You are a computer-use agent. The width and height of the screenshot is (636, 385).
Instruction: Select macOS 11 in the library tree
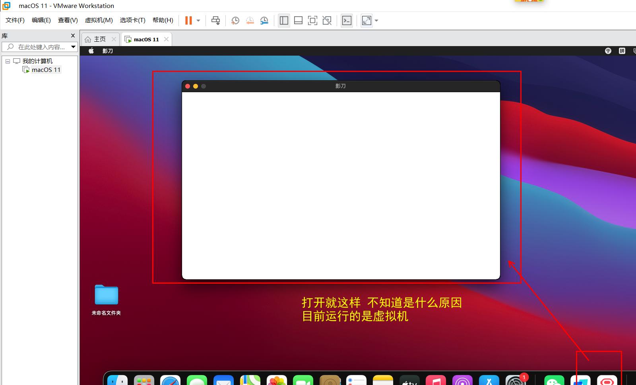coord(46,70)
